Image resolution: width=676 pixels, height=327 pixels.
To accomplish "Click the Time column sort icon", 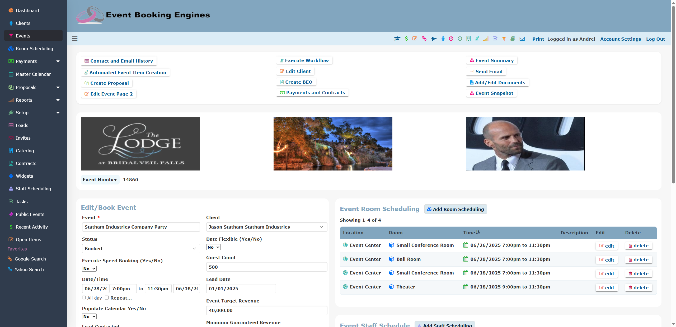I will 478,233.
